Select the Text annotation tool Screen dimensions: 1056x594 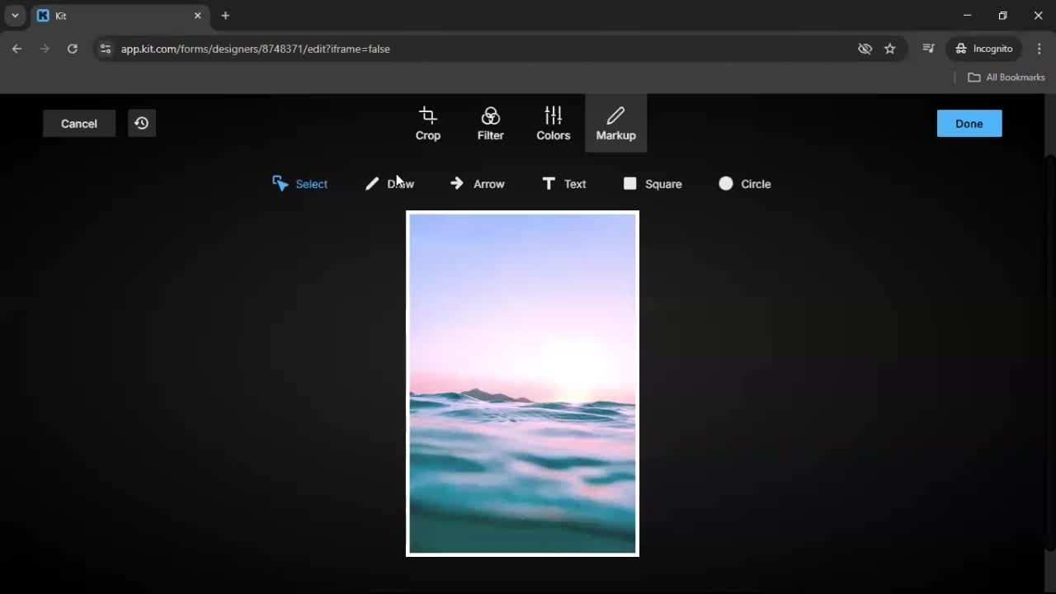[563, 184]
